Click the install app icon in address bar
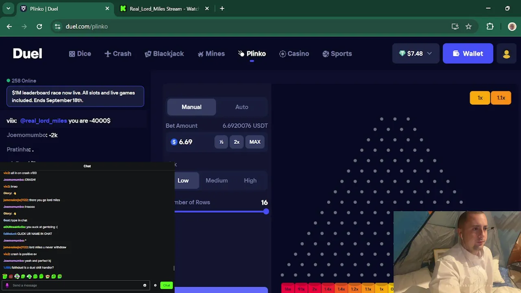Viewport: 521px width, 293px height. (x=455, y=26)
